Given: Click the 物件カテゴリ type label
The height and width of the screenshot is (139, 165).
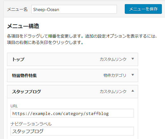Looking at the screenshot, I should click(x=115, y=76).
